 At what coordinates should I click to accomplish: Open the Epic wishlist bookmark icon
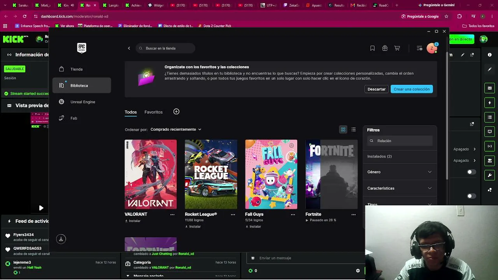tap(372, 48)
